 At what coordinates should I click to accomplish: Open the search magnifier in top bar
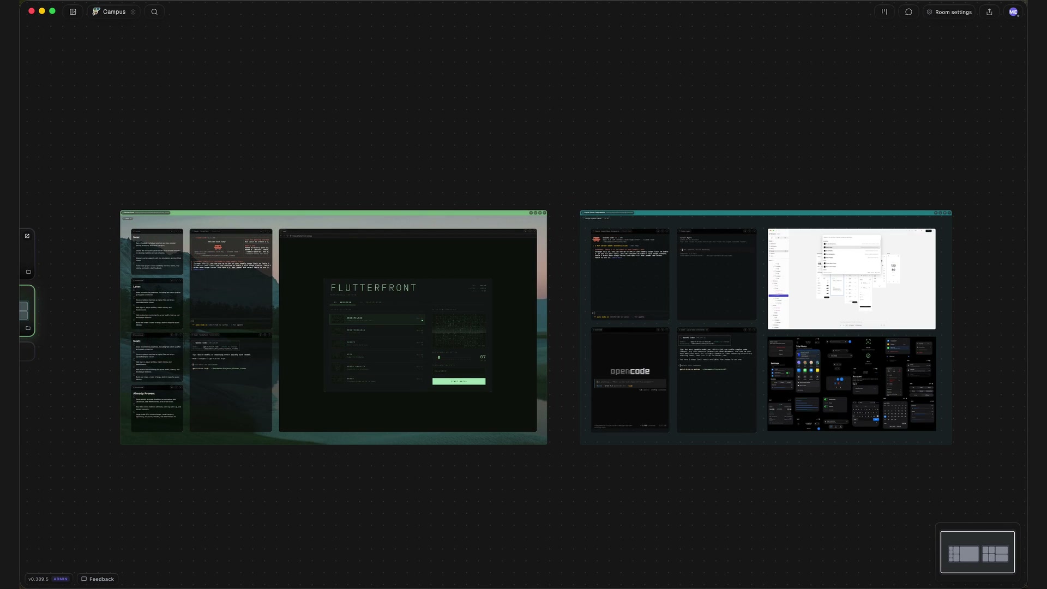[154, 12]
